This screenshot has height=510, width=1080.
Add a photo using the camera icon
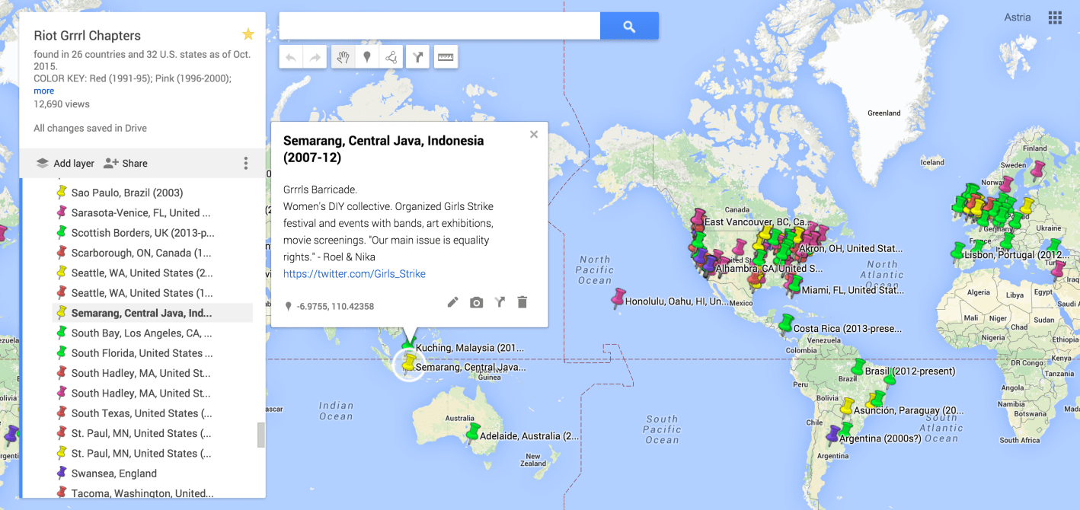[476, 301]
